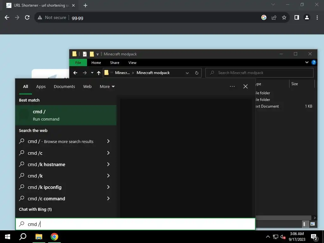Open the Google icon in address bar

click(x=264, y=18)
